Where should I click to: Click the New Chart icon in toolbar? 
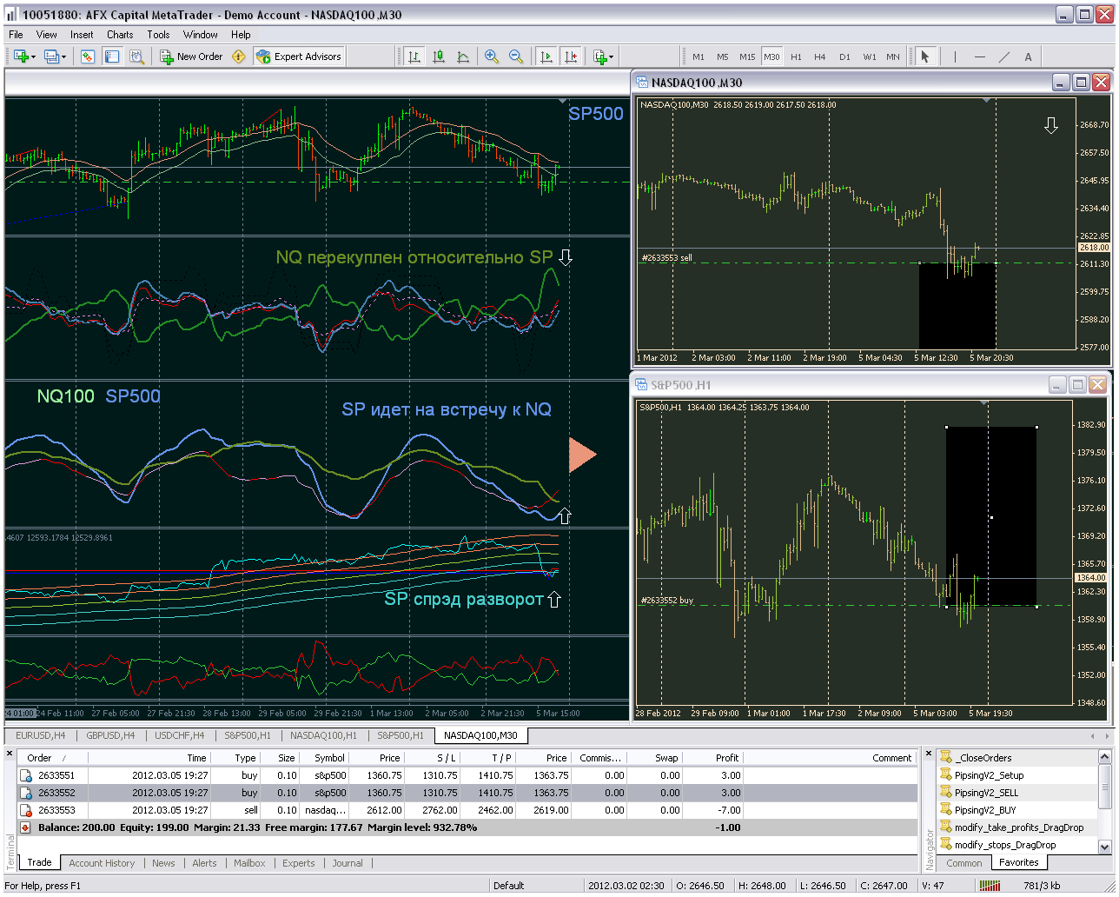tap(21, 56)
